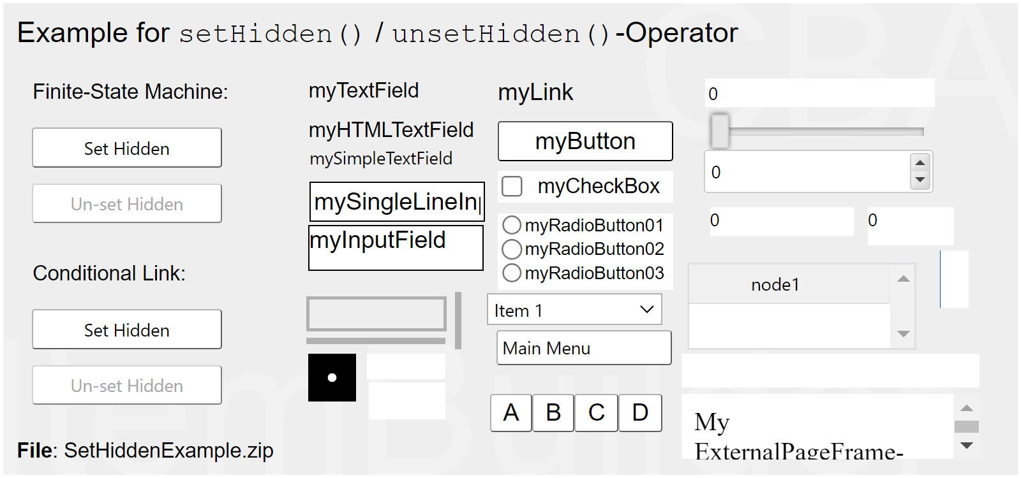1021x478 pixels.
Task: Select node1 in the tree list
Action: [x=775, y=284]
